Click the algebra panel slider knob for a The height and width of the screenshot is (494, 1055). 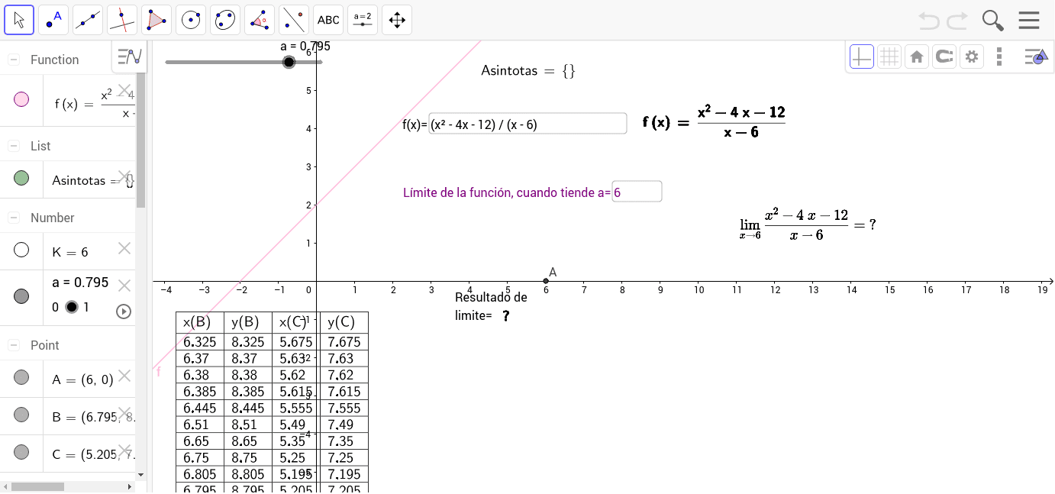pos(72,307)
